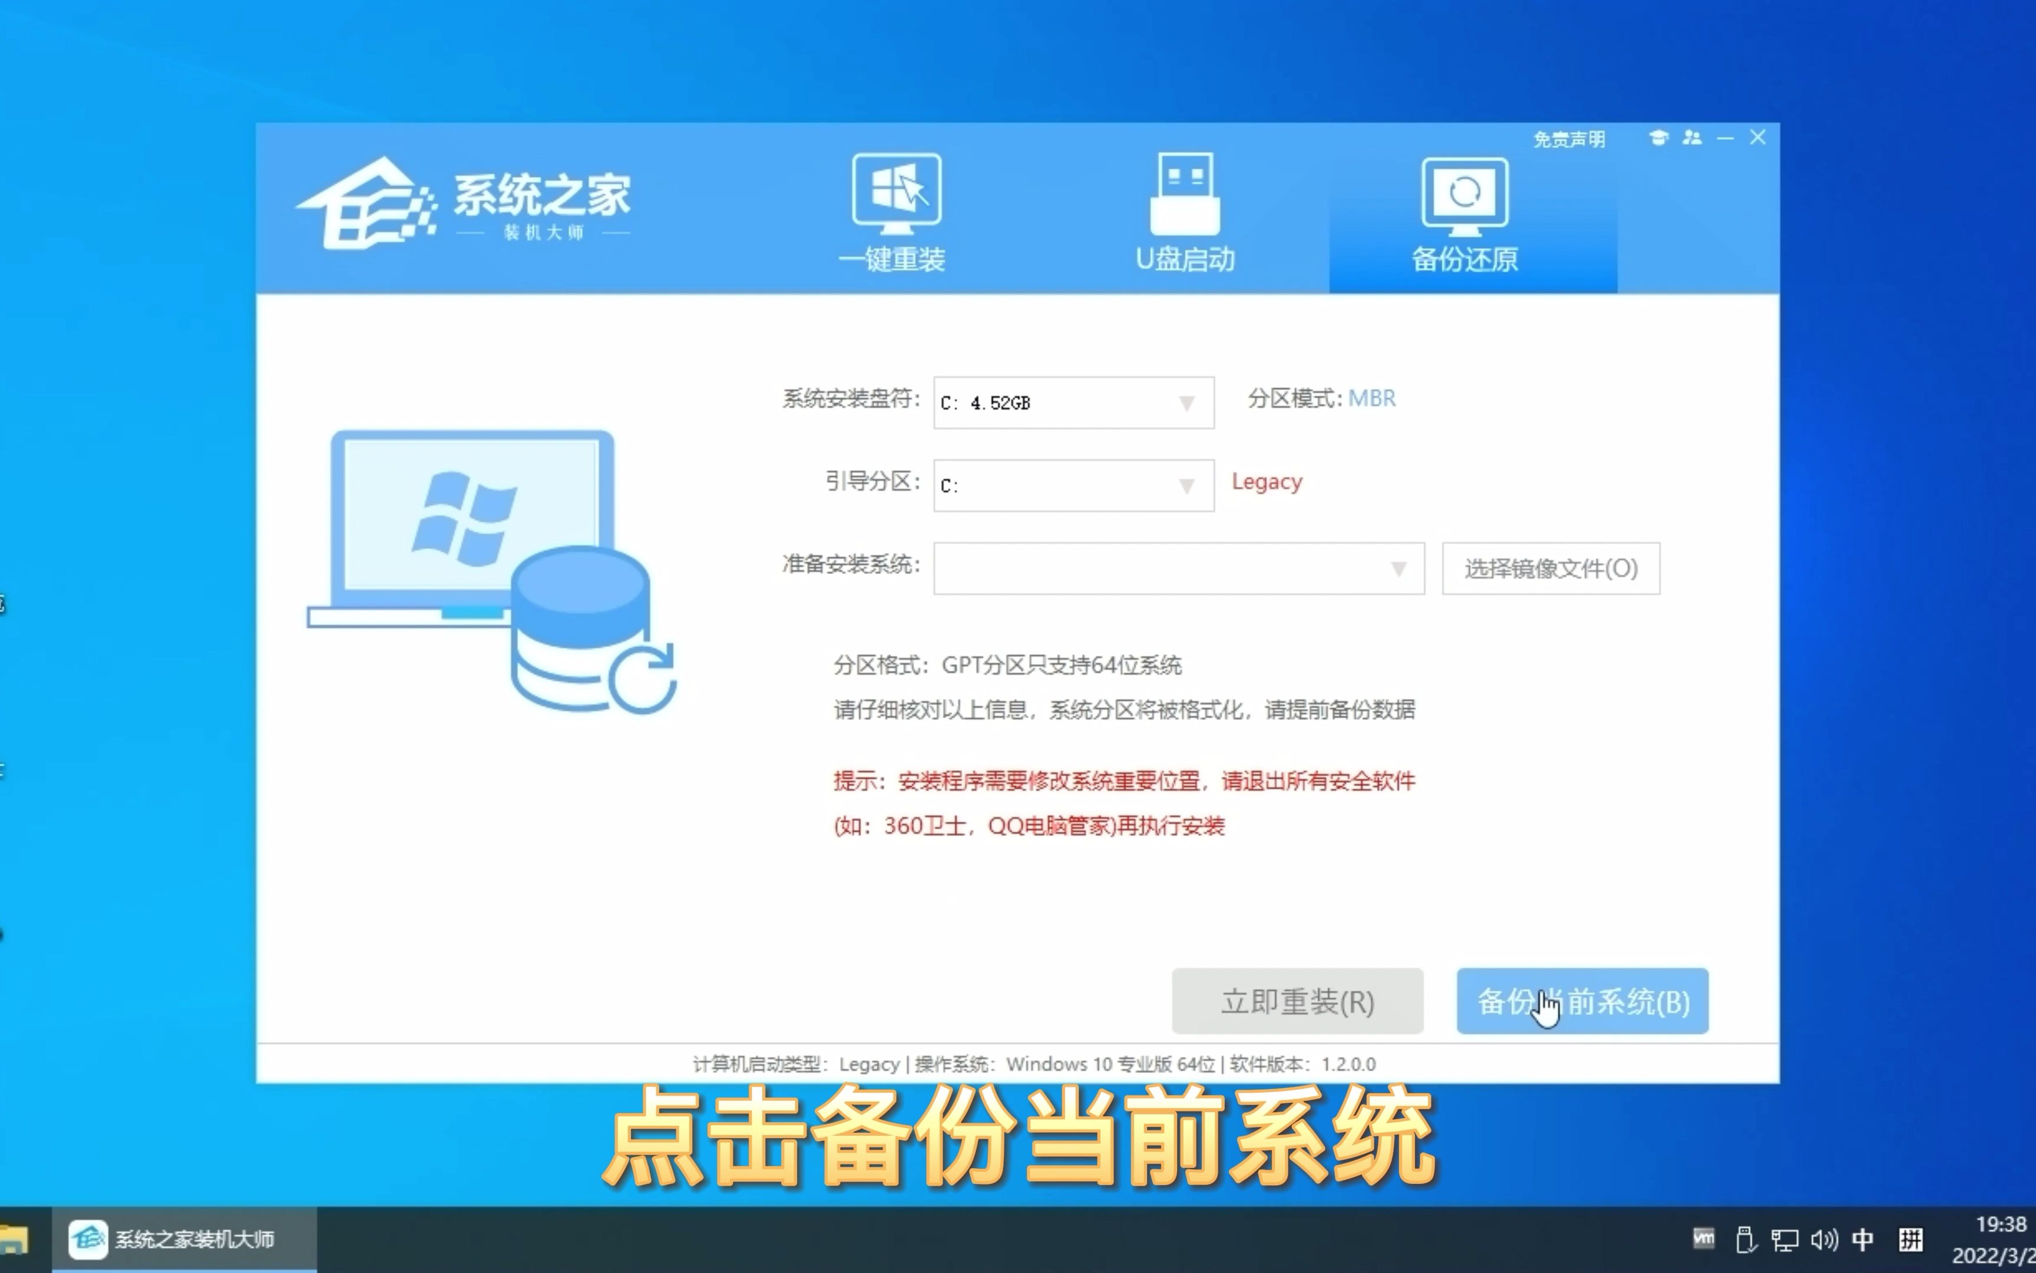Click 立即重装(R) button
Image resolution: width=2036 pixels, height=1273 pixels.
tap(1297, 1001)
